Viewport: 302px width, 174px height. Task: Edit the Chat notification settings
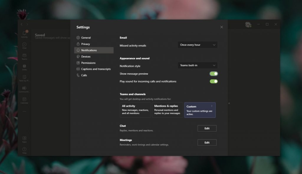click(x=207, y=128)
